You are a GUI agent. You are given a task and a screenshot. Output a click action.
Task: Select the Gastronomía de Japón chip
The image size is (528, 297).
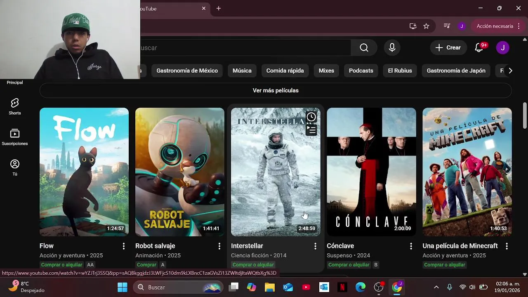point(456,71)
